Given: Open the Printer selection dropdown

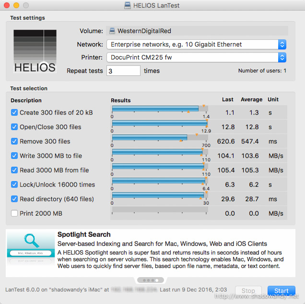Looking at the screenshot, I should click(x=197, y=58).
